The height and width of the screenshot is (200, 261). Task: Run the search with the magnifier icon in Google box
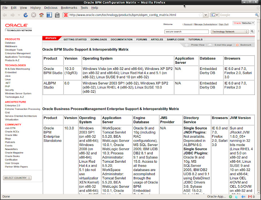[x=257, y=15]
